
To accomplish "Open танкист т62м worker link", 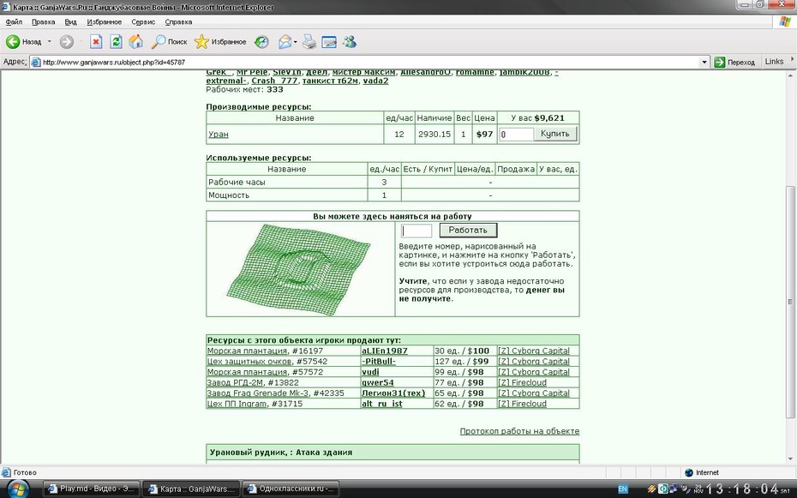I will click(331, 81).
